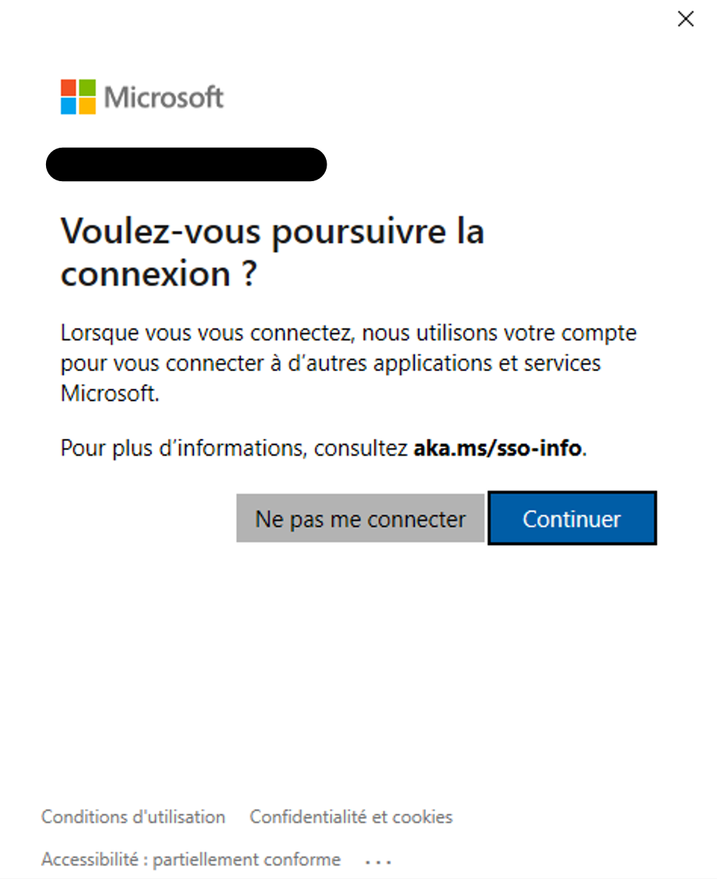Open the aka.ms/sso-info link
717x879 pixels.
pyautogui.click(x=499, y=449)
